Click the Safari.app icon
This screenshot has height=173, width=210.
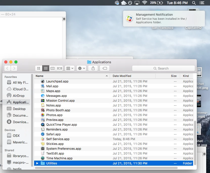[43, 134]
